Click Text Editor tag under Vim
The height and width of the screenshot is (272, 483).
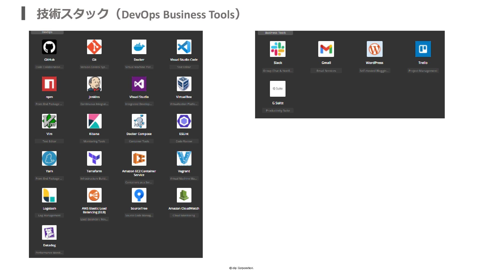[49, 141]
